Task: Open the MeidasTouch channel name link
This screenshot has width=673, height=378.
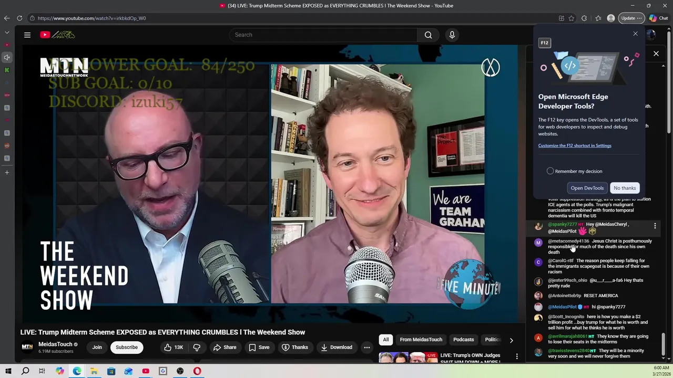Action: coord(55,344)
